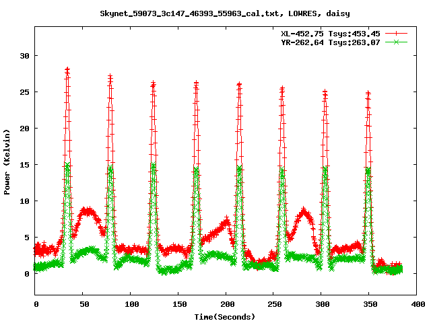Screen dimensions: 431x323
Task: Click x-axis tick label 350
Action: coord(370,304)
